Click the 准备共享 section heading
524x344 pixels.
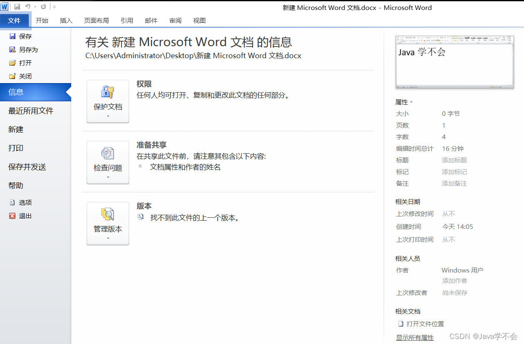(x=152, y=145)
